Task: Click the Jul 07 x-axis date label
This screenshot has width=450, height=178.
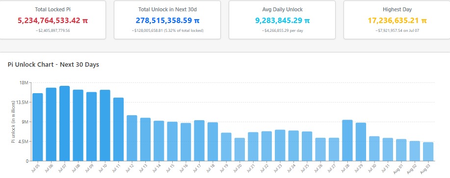Action: coord(62,168)
